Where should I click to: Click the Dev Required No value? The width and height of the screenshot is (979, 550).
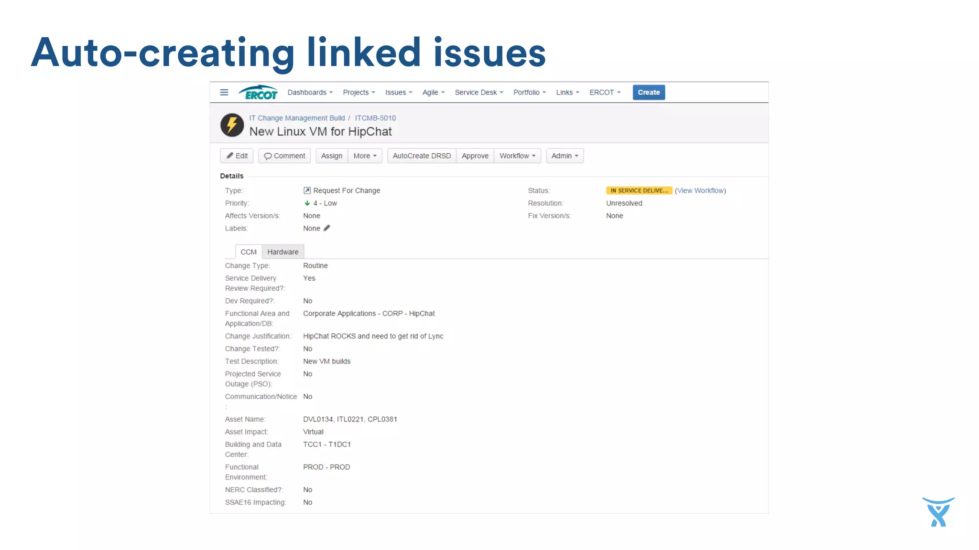308,301
